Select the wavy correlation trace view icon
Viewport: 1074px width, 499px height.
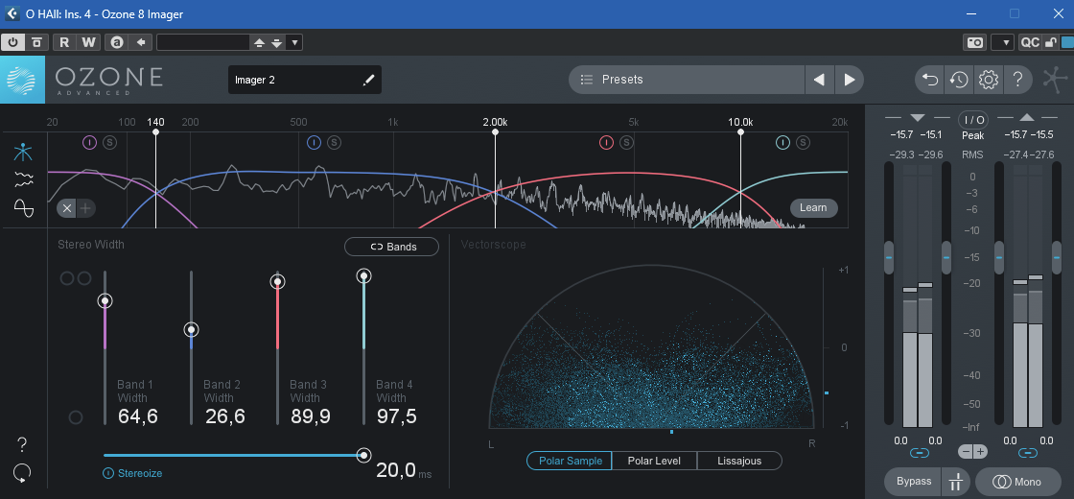tap(24, 180)
